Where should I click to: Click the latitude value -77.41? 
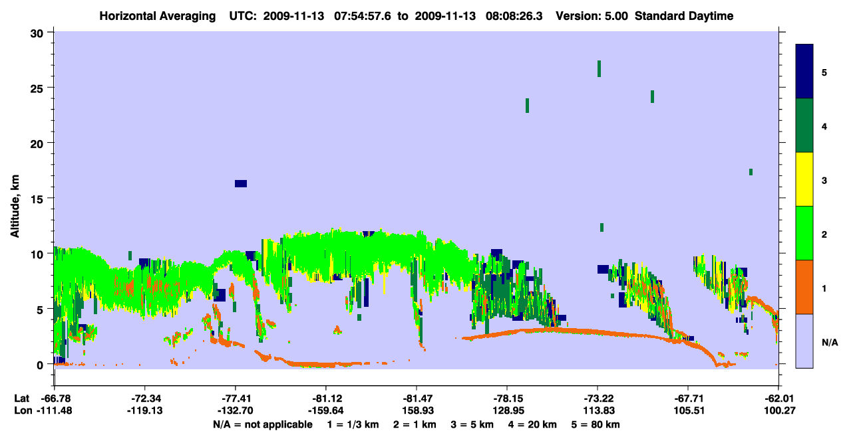[236, 399]
